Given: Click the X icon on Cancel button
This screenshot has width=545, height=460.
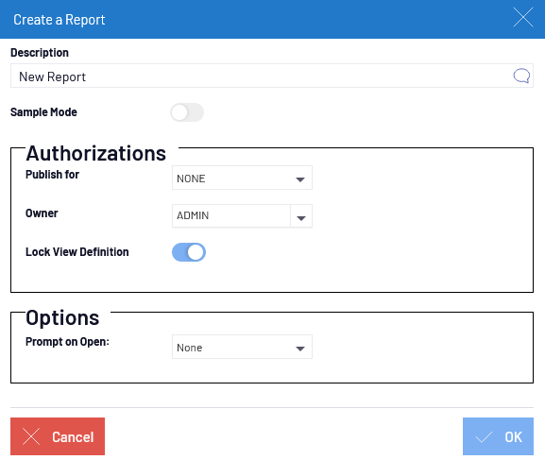Looking at the screenshot, I should (31, 436).
